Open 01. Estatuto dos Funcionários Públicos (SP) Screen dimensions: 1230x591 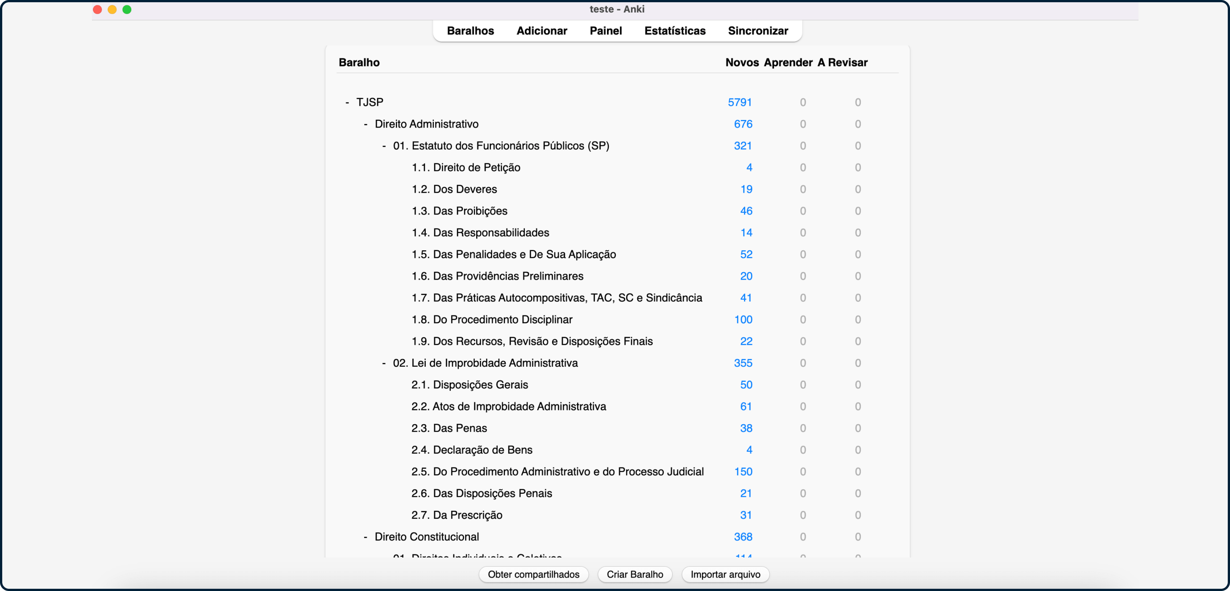click(501, 145)
